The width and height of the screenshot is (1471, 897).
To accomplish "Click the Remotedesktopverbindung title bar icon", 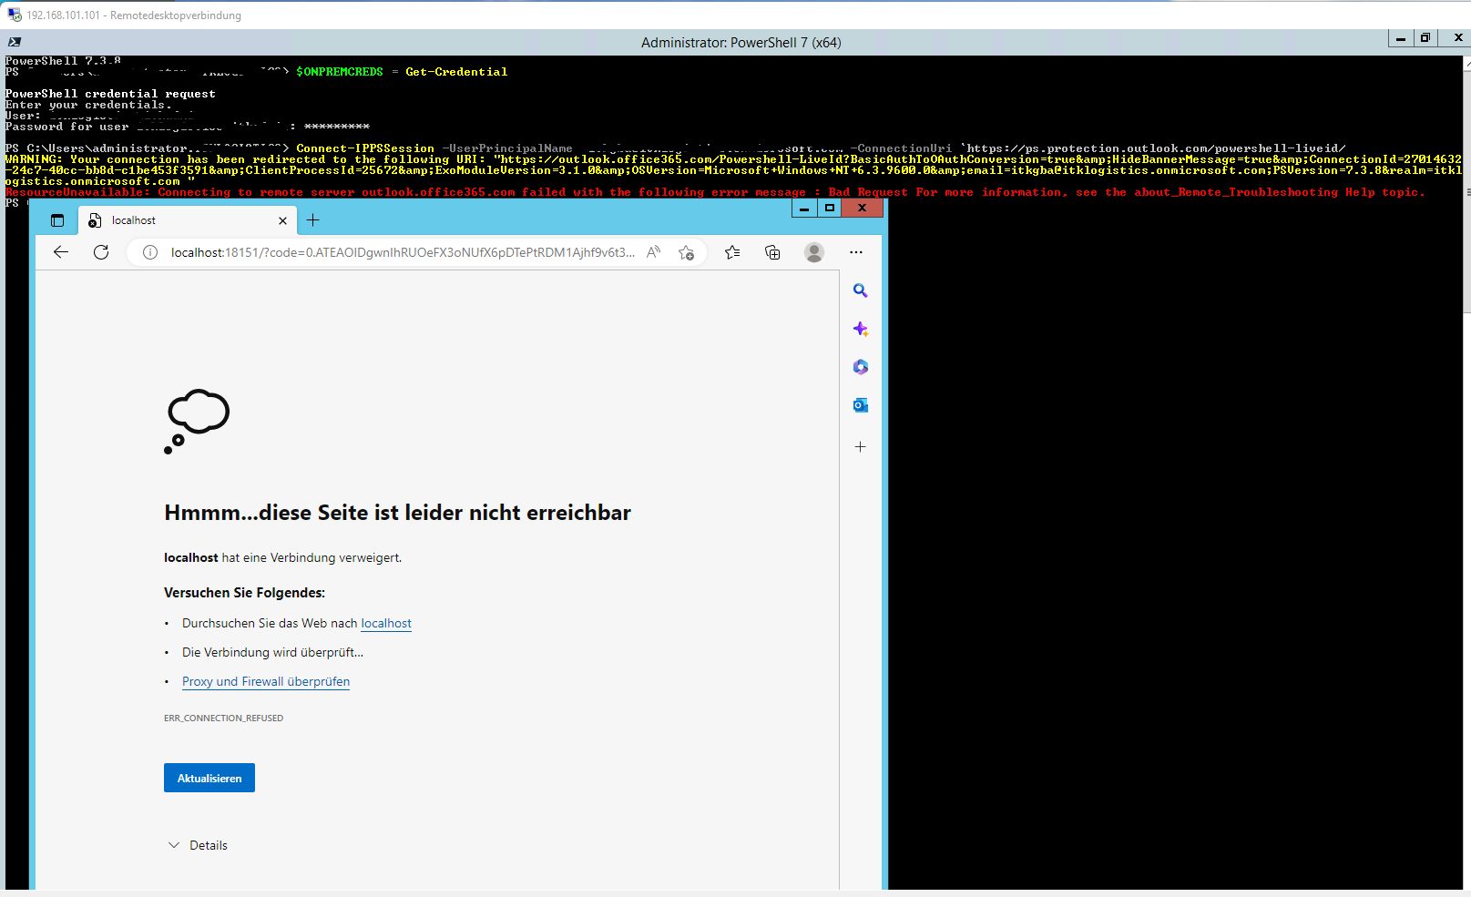I will point(14,15).
